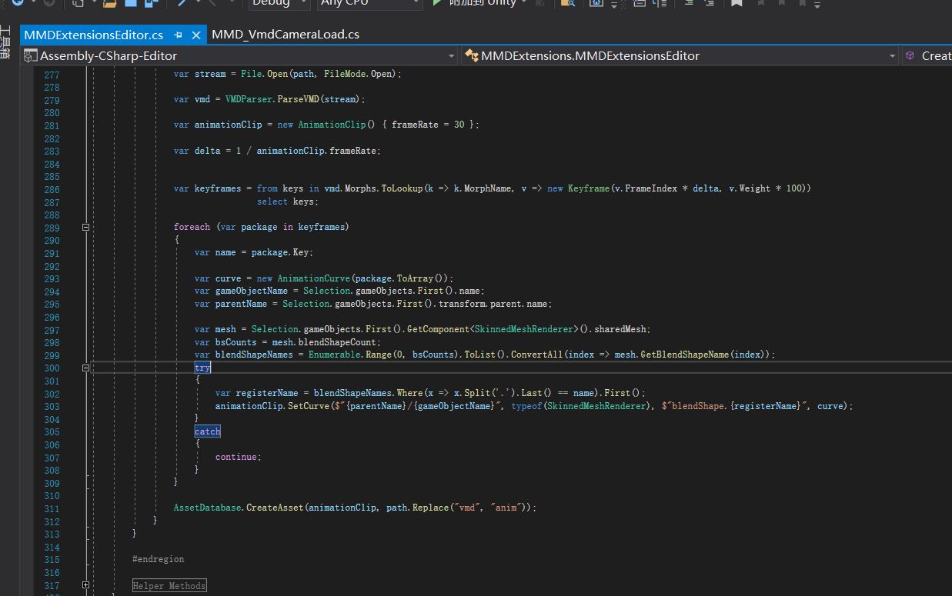952x596 pixels.
Task: Open the Any CPU platform dropdown
Action: coord(370,3)
